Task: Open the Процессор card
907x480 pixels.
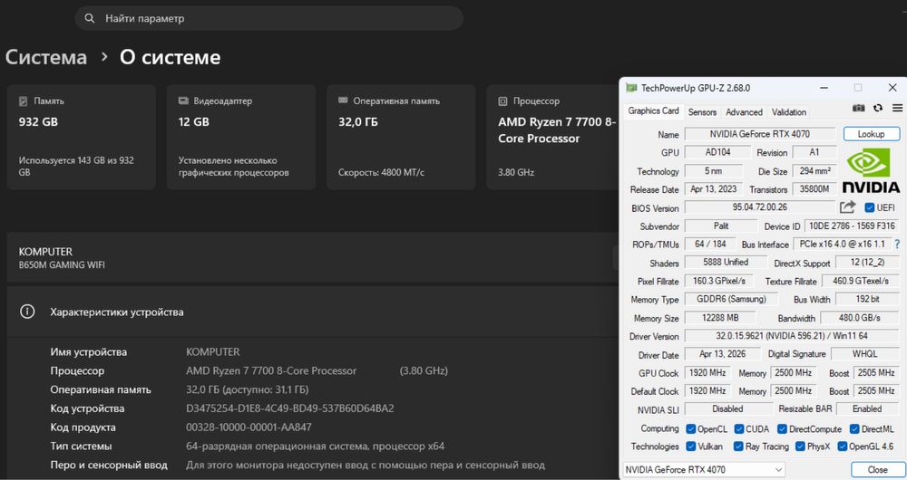Action: (553, 137)
